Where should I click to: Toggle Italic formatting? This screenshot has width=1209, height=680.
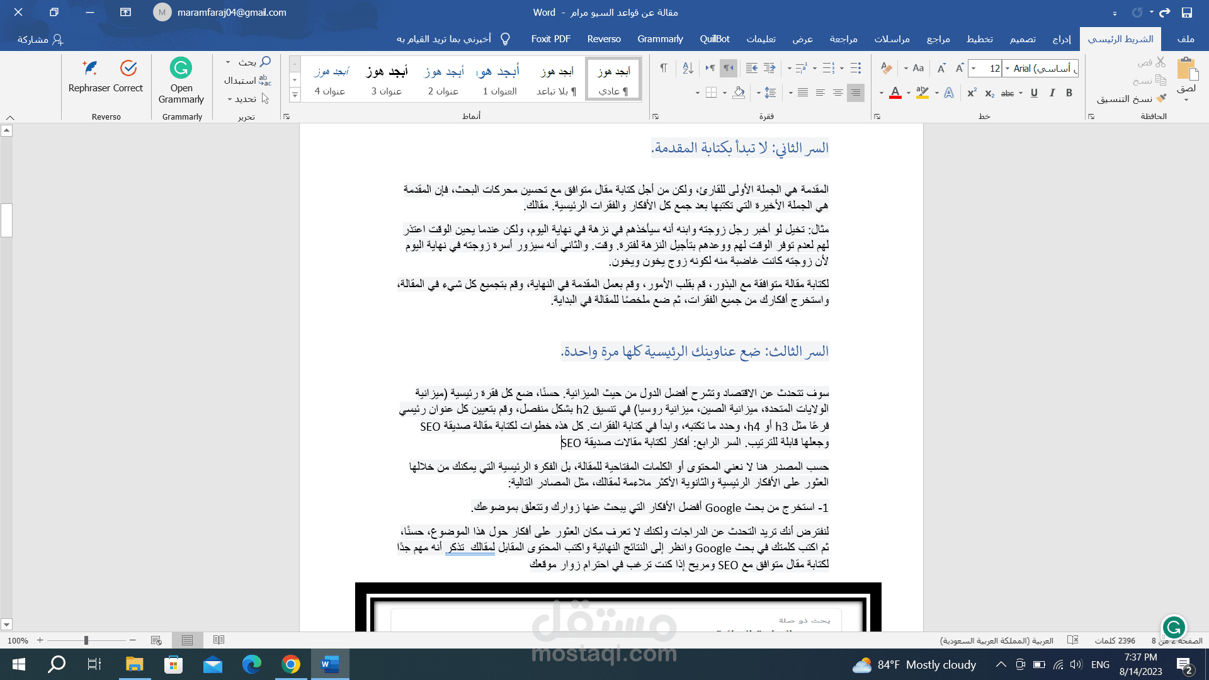coord(1052,93)
